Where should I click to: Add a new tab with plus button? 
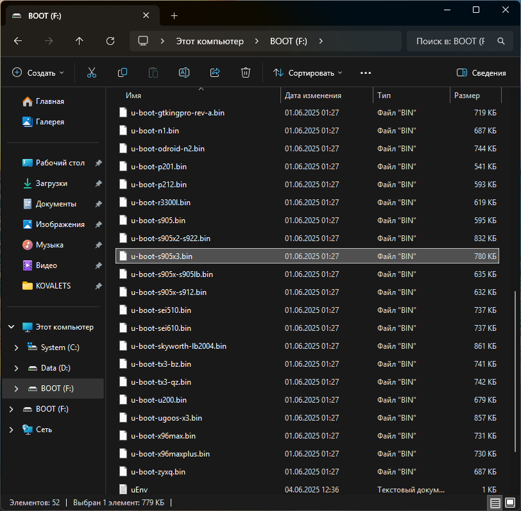pyautogui.click(x=174, y=16)
